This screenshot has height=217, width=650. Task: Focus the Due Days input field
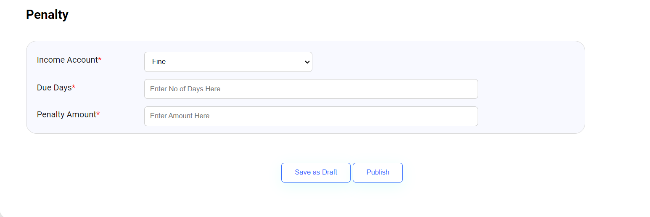tap(311, 89)
